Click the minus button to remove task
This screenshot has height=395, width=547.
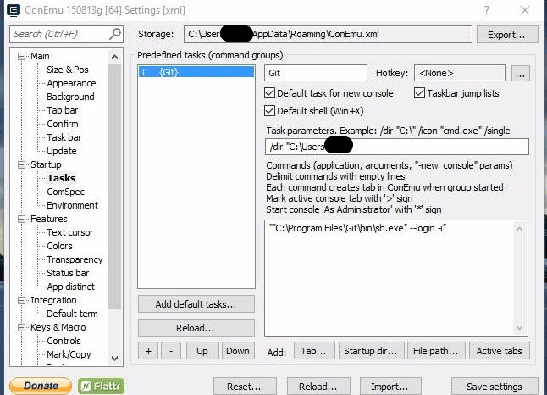(x=170, y=351)
